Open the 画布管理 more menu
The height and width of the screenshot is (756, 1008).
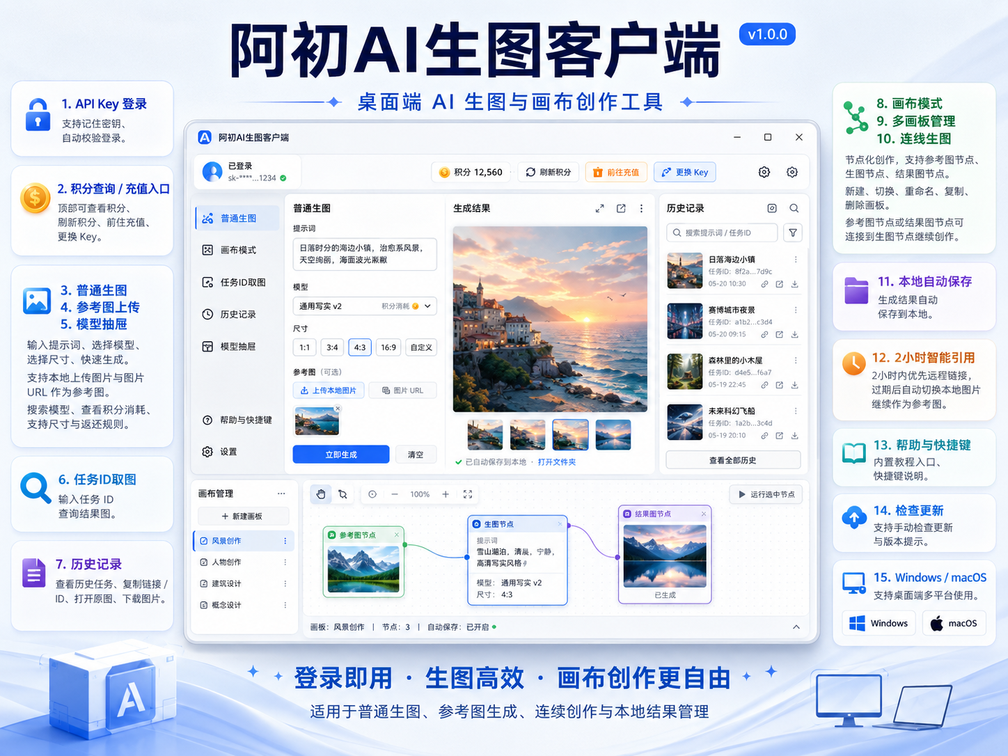(281, 494)
